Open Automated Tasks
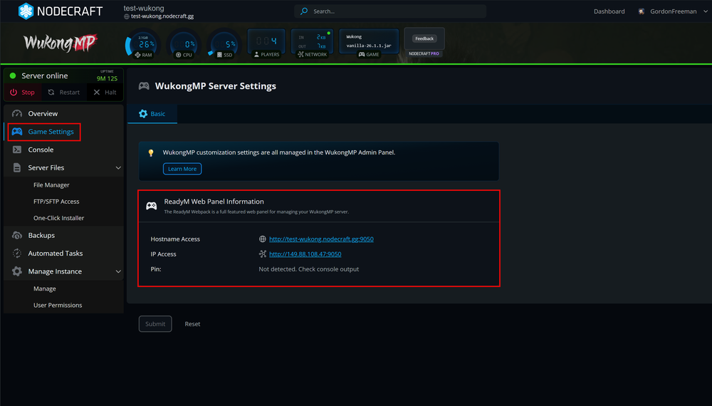Screen dimensions: 712x406 pyautogui.click(x=63, y=254)
